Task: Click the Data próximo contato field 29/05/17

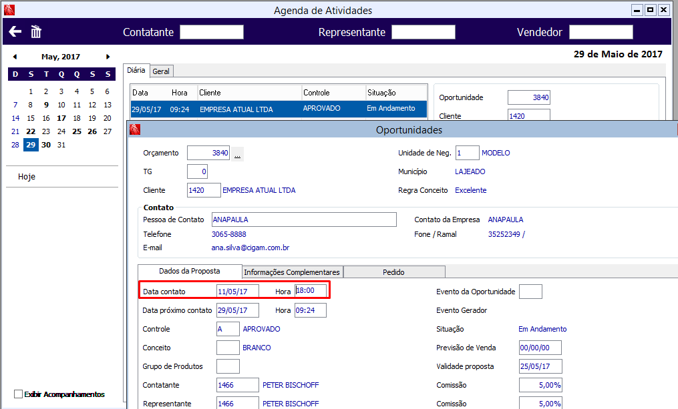Action: click(x=238, y=310)
